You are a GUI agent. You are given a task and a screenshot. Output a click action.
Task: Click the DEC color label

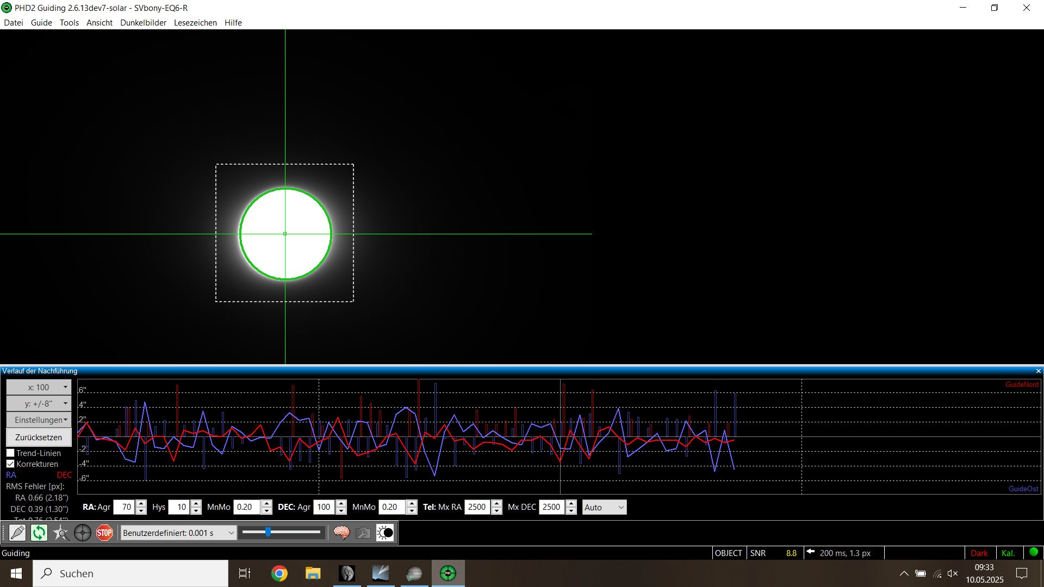click(x=64, y=475)
